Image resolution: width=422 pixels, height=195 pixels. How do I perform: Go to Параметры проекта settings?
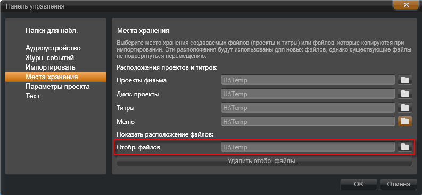click(57, 87)
